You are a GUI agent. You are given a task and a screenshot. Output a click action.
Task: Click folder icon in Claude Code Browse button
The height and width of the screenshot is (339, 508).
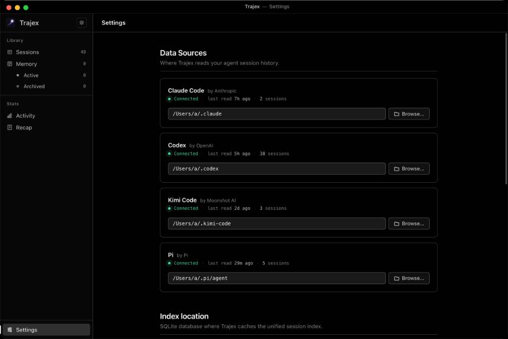[396, 114]
